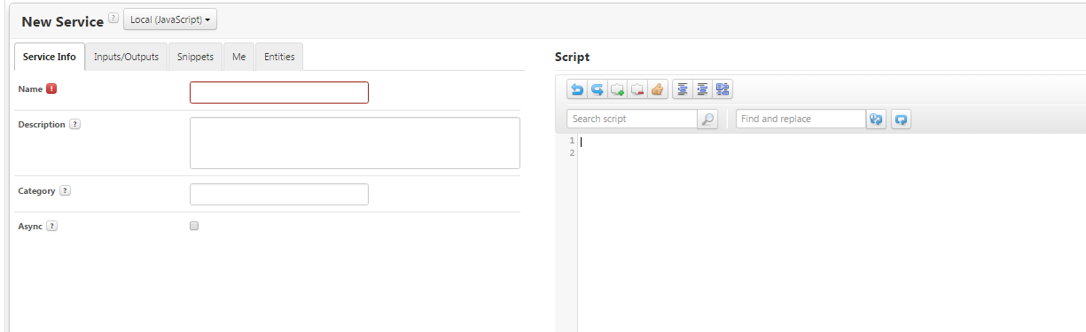Click the thumbs-up lint icon
Screen dimensions: 1086x332
click(658, 89)
